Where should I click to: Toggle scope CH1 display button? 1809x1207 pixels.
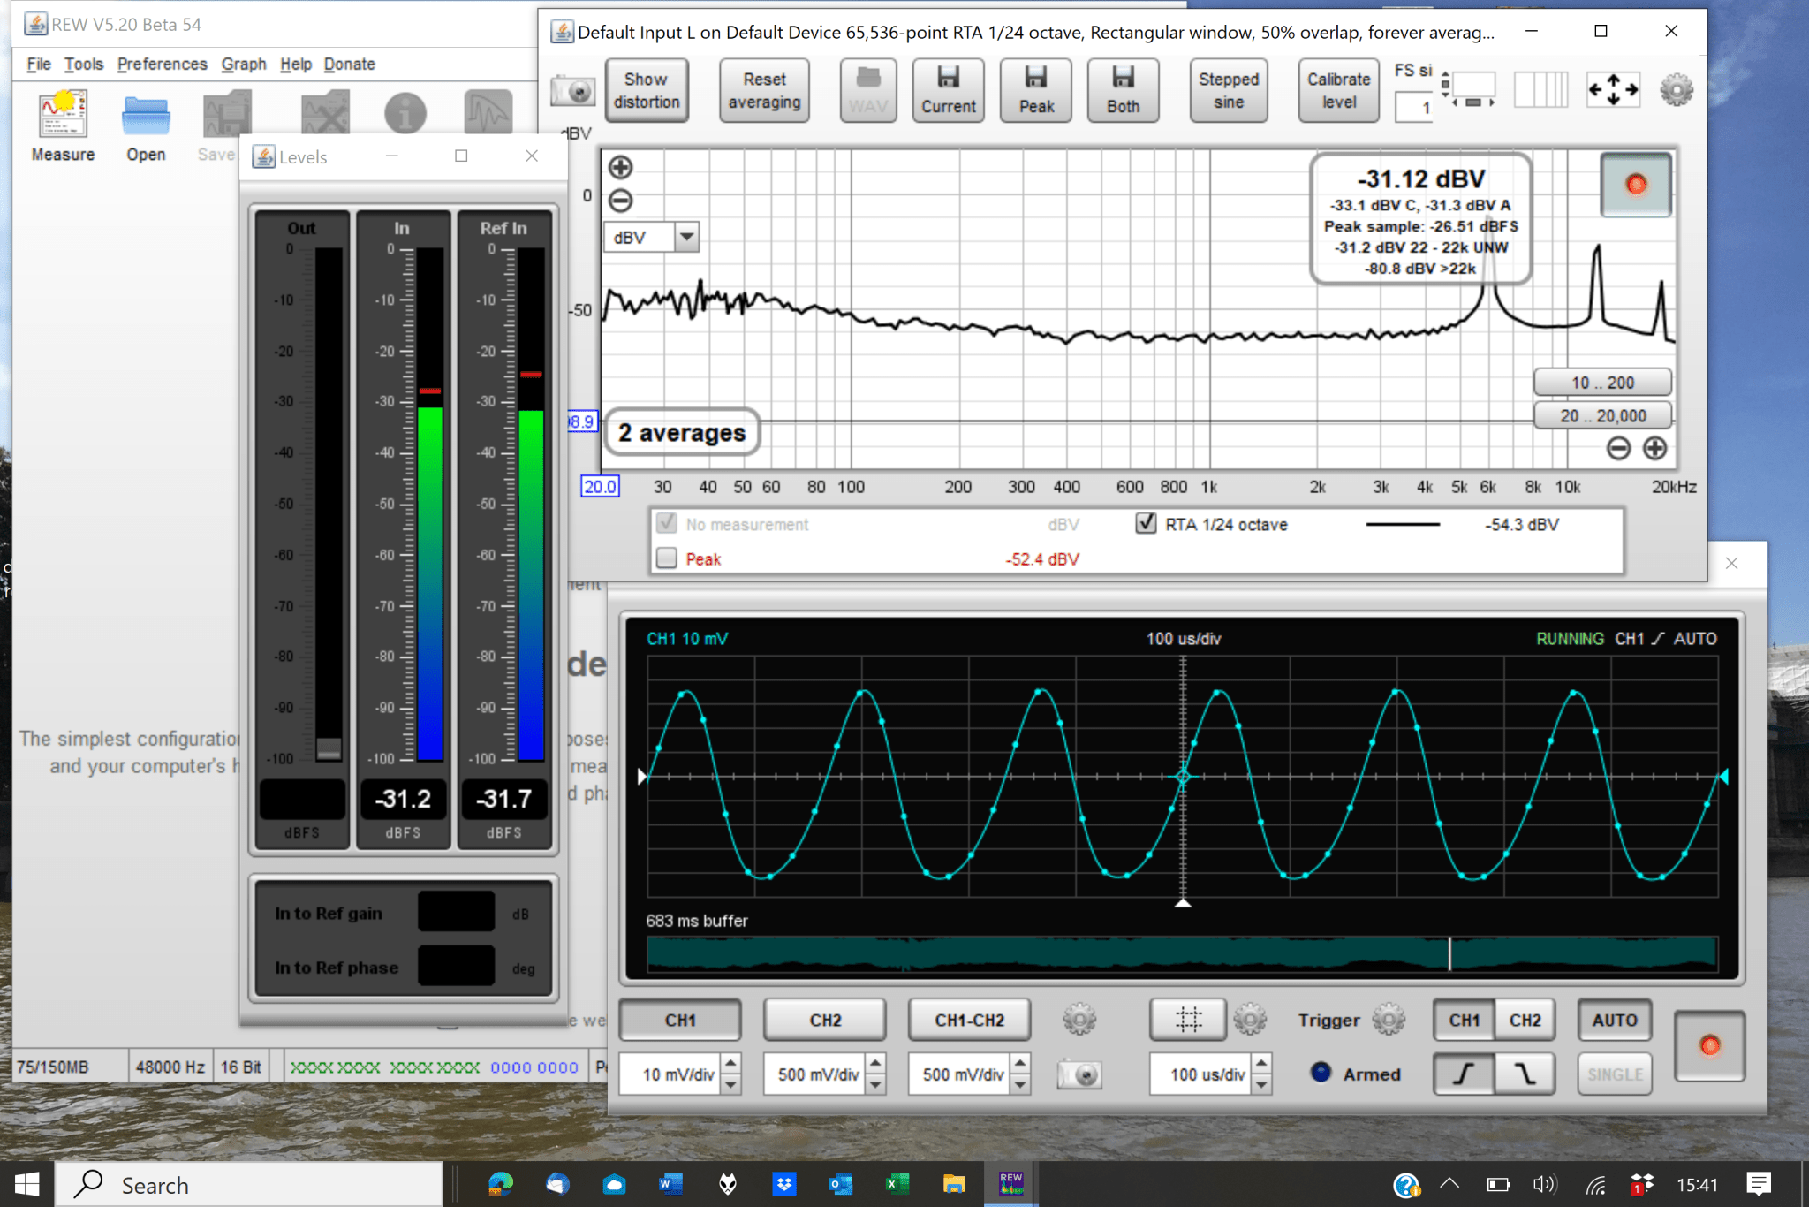[x=680, y=1020]
